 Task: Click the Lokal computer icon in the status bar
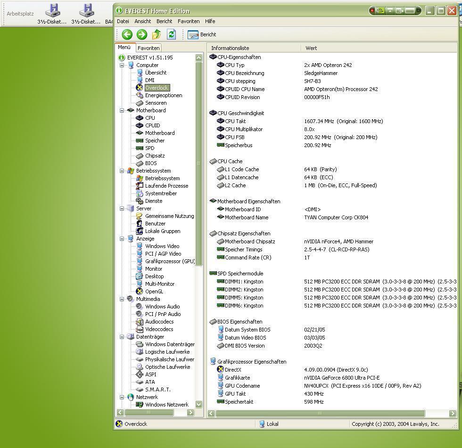tap(262, 424)
